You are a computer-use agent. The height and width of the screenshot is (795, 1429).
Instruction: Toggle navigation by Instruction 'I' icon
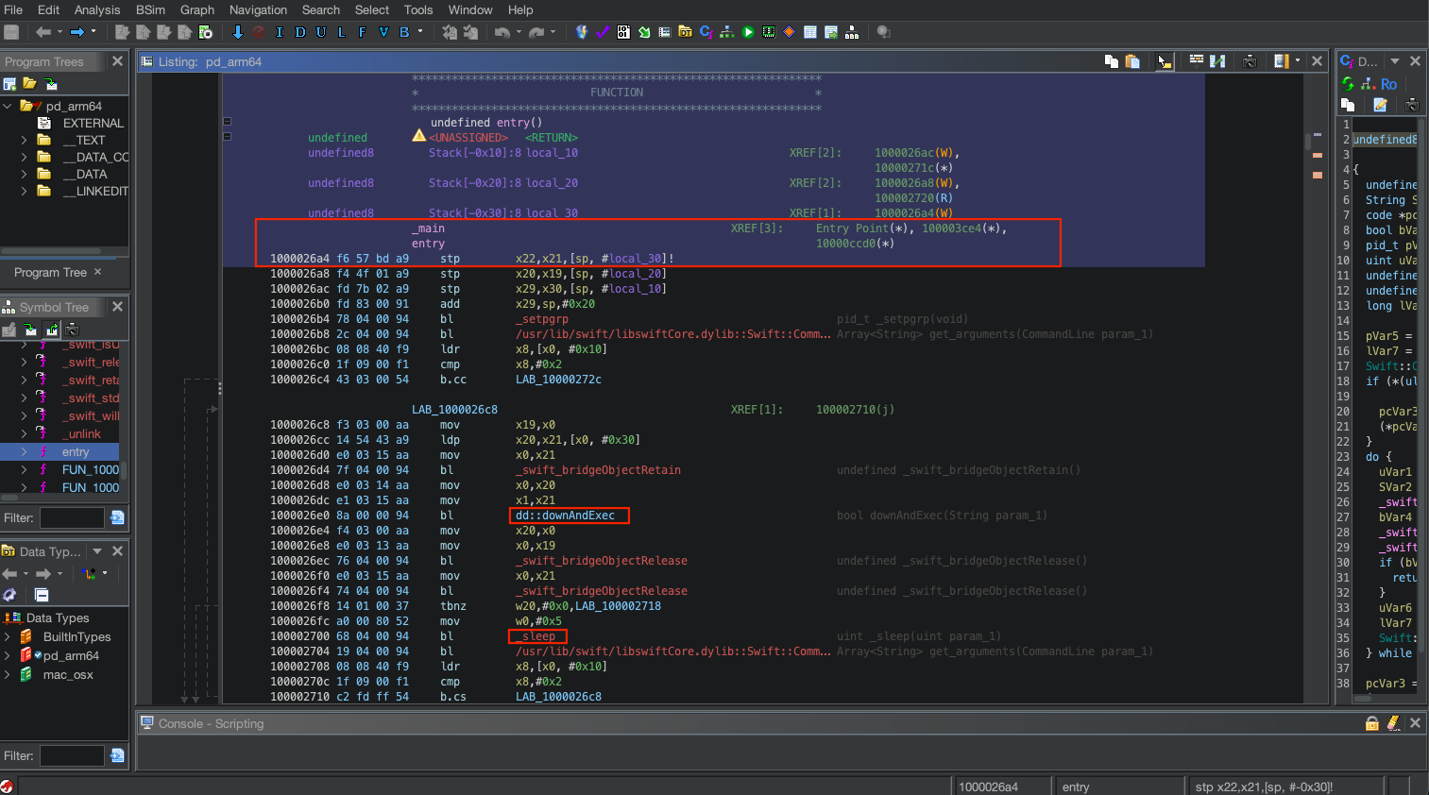(280, 32)
